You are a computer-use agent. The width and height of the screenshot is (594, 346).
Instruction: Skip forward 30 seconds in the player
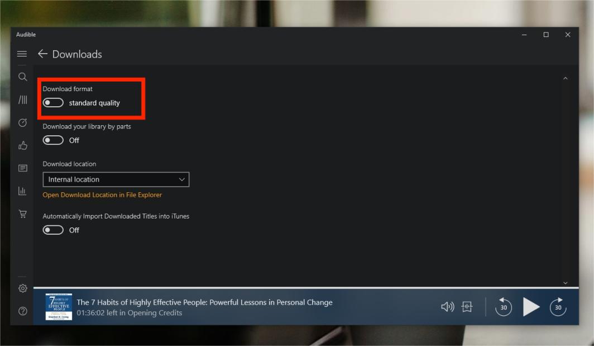[558, 306]
